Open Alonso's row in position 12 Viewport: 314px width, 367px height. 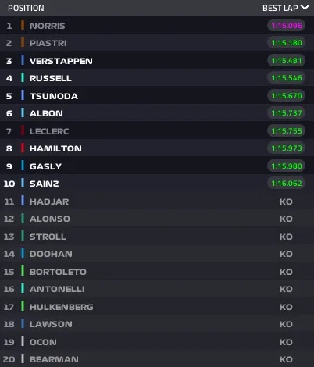click(x=157, y=219)
